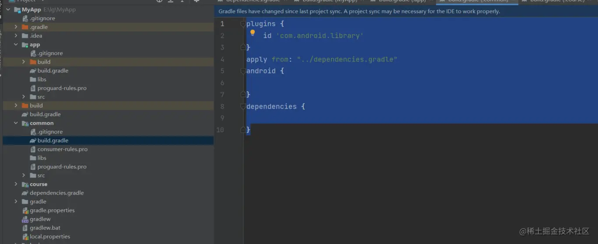Viewport: 598px width, 244px height.
Task: Click line number 4 in the gutter
Action: pyautogui.click(x=222, y=59)
